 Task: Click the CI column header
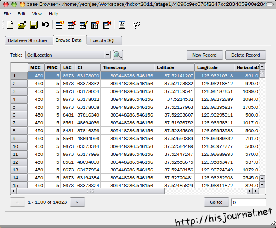(88, 67)
